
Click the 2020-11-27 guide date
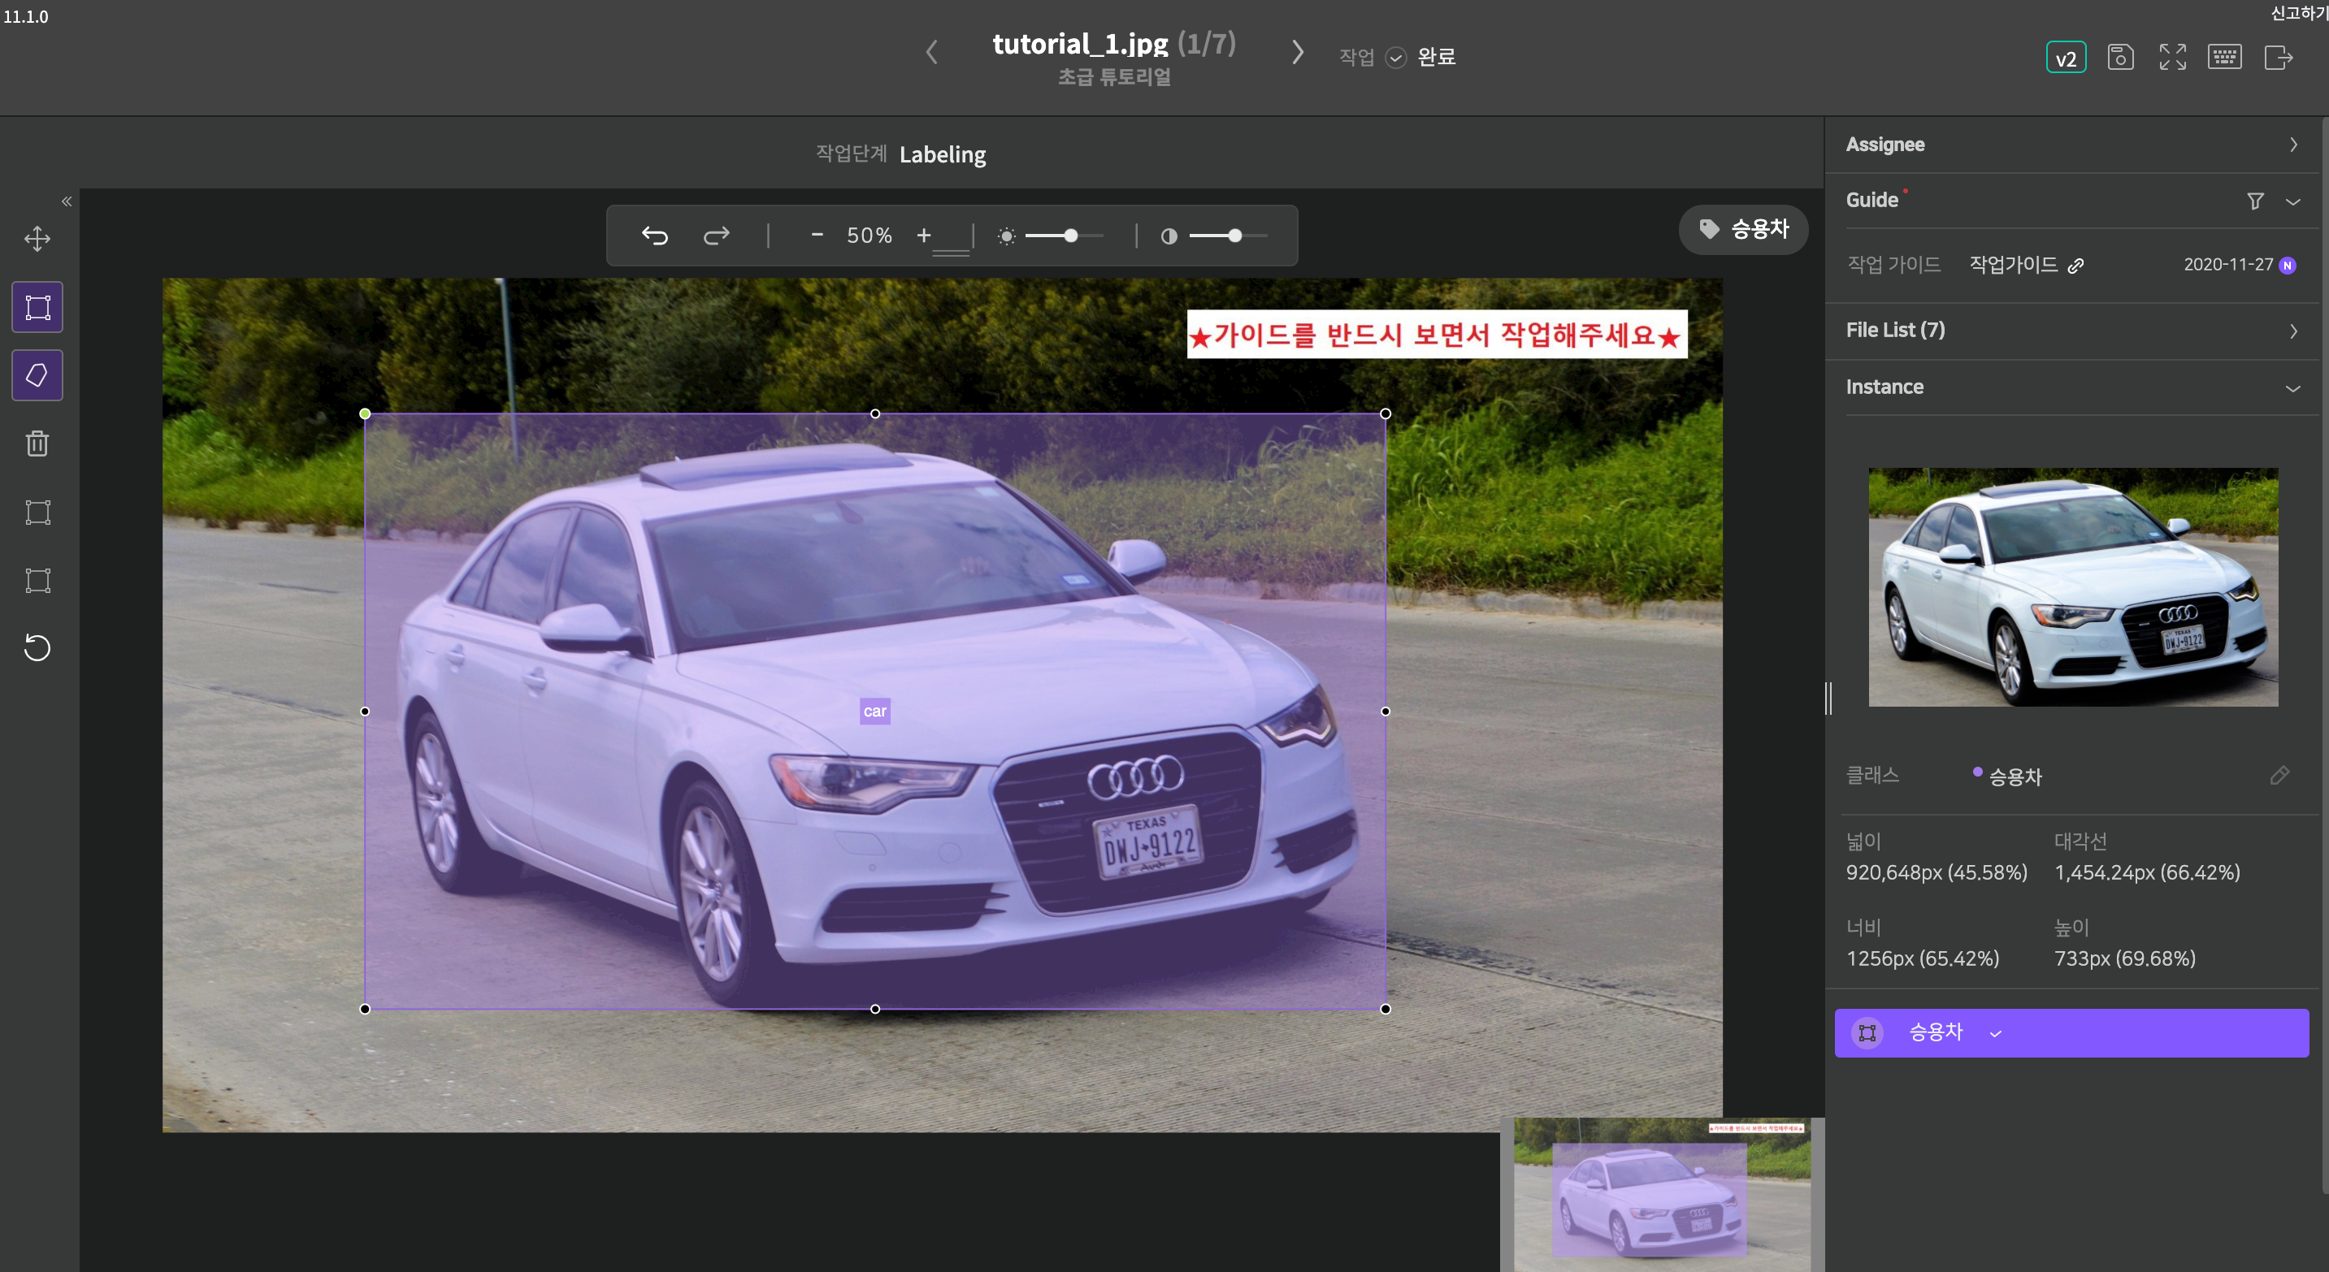point(2227,265)
